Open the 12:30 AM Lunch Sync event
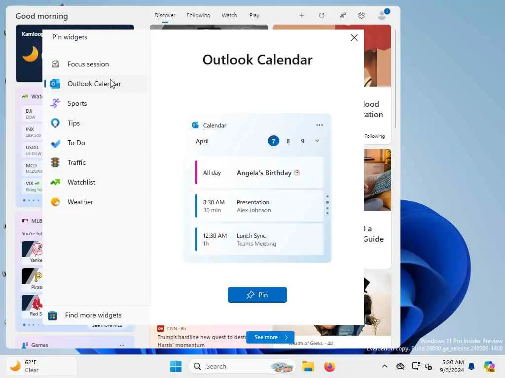 [259, 240]
